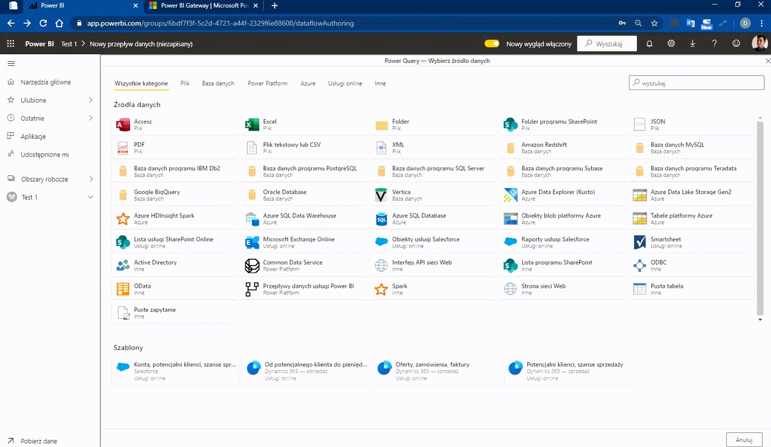Open the download arrow menu
This screenshot has width=771, height=447.
[693, 44]
